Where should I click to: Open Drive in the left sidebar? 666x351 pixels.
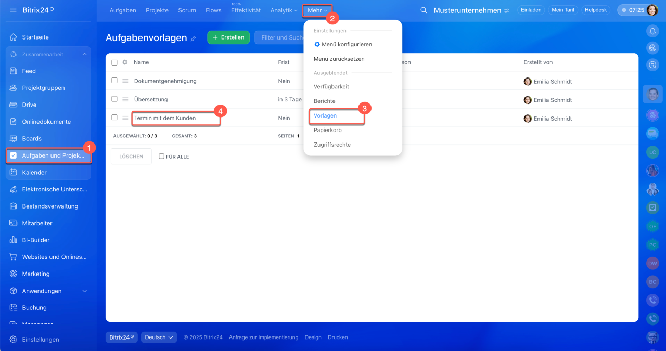29,105
